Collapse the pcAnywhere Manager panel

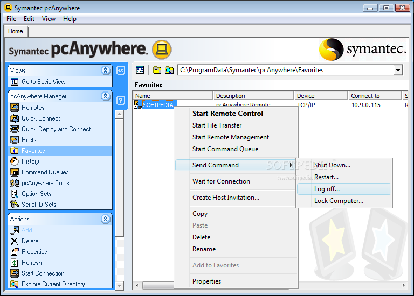(105, 96)
